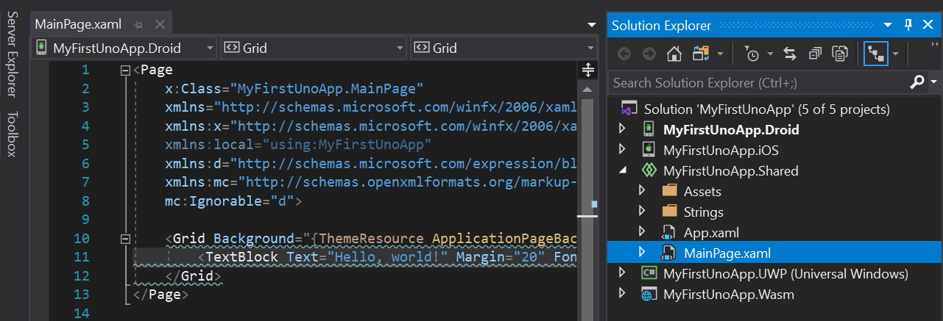Viewport: 943px width, 321px height.
Task: Collapse the MyFirstUnoApp.Shared project node
Action: point(624,171)
